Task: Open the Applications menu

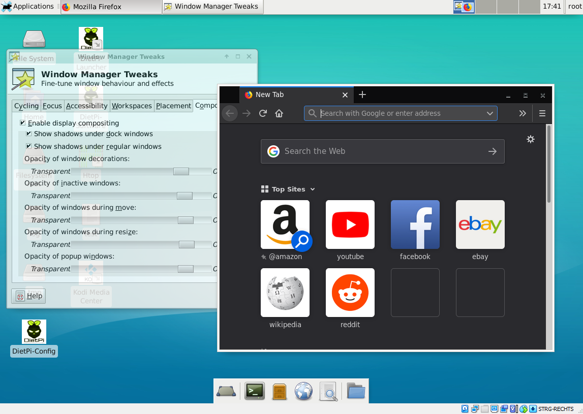Action: point(28,6)
